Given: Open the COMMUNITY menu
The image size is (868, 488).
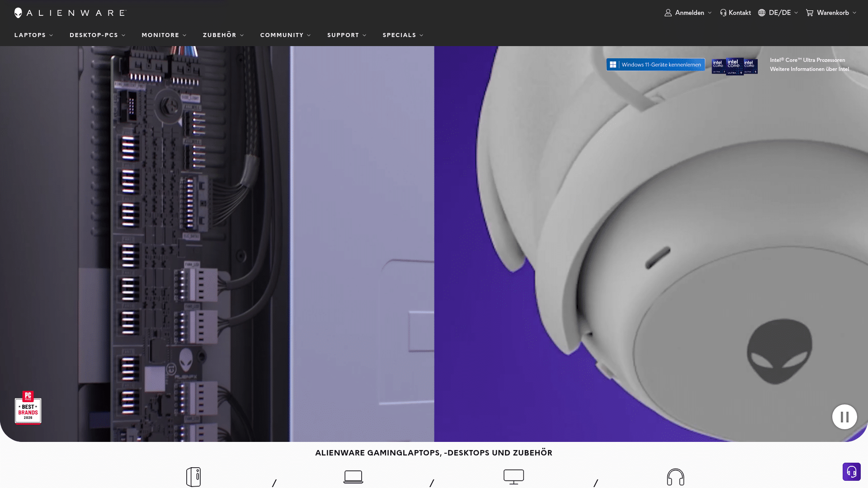Looking at the screenshot, I should (x=282, y=35).
